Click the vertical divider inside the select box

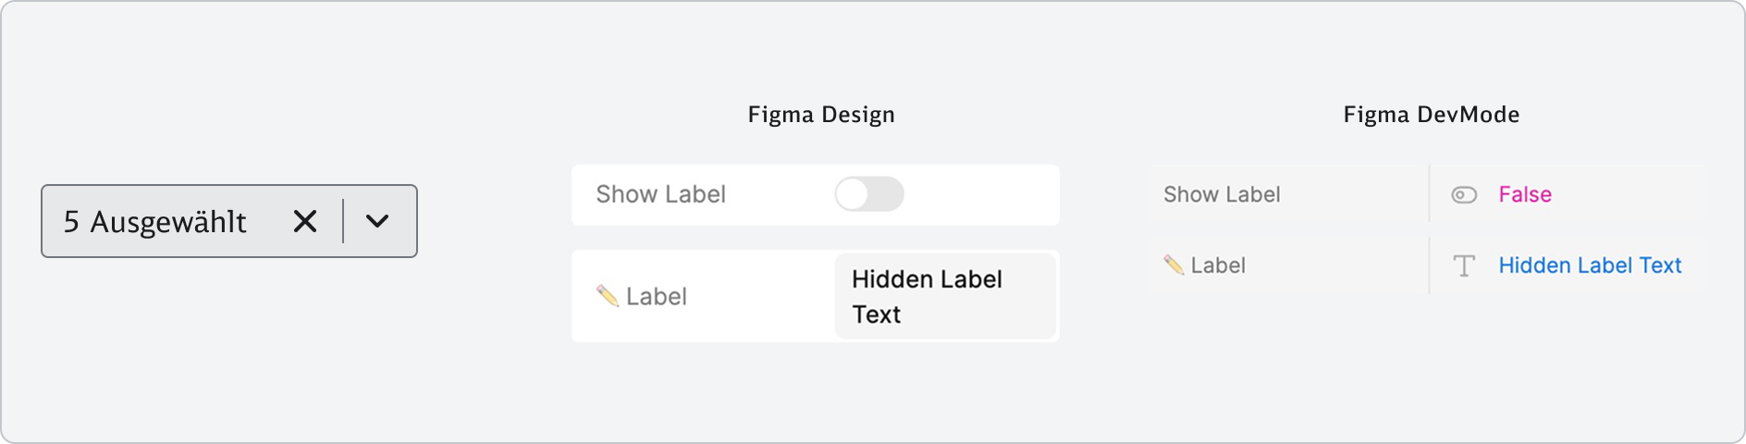click(343, 222)
